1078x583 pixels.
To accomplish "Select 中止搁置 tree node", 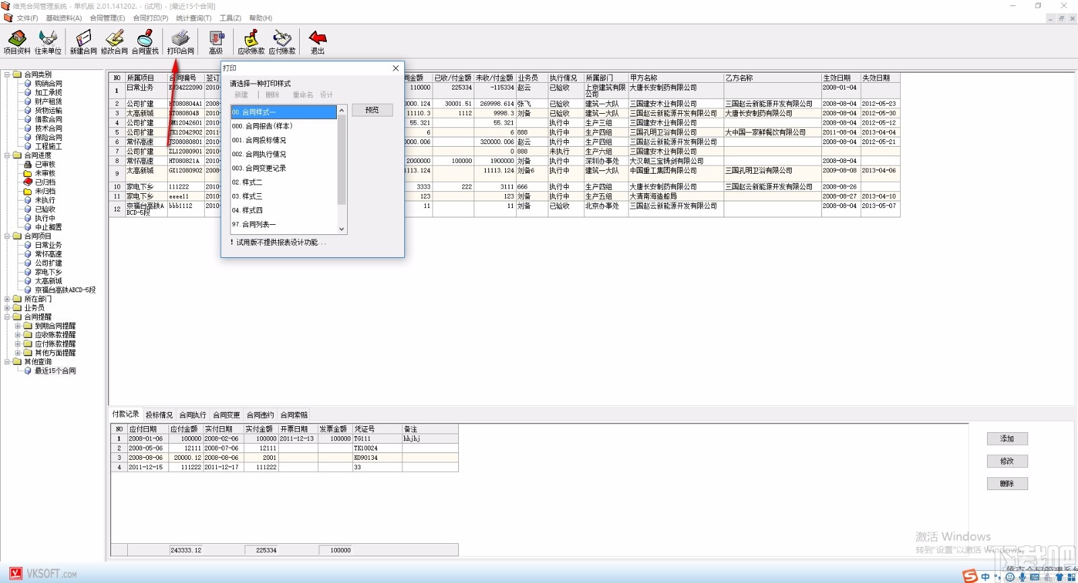I will tap(49, 227).
